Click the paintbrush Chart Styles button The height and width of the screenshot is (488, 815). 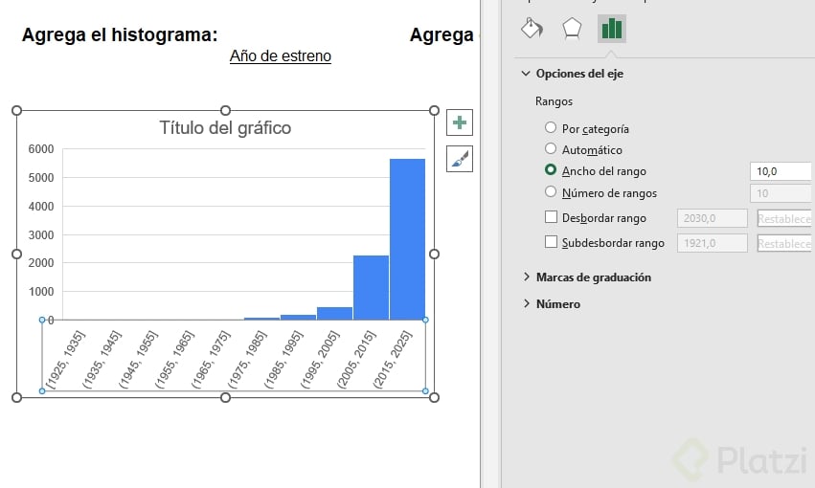tap(460, 158)
